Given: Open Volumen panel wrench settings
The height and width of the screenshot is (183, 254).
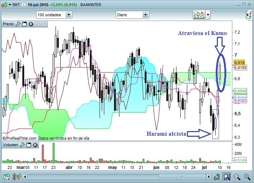Looking at the screenshot, I should [x=22, y=145].
